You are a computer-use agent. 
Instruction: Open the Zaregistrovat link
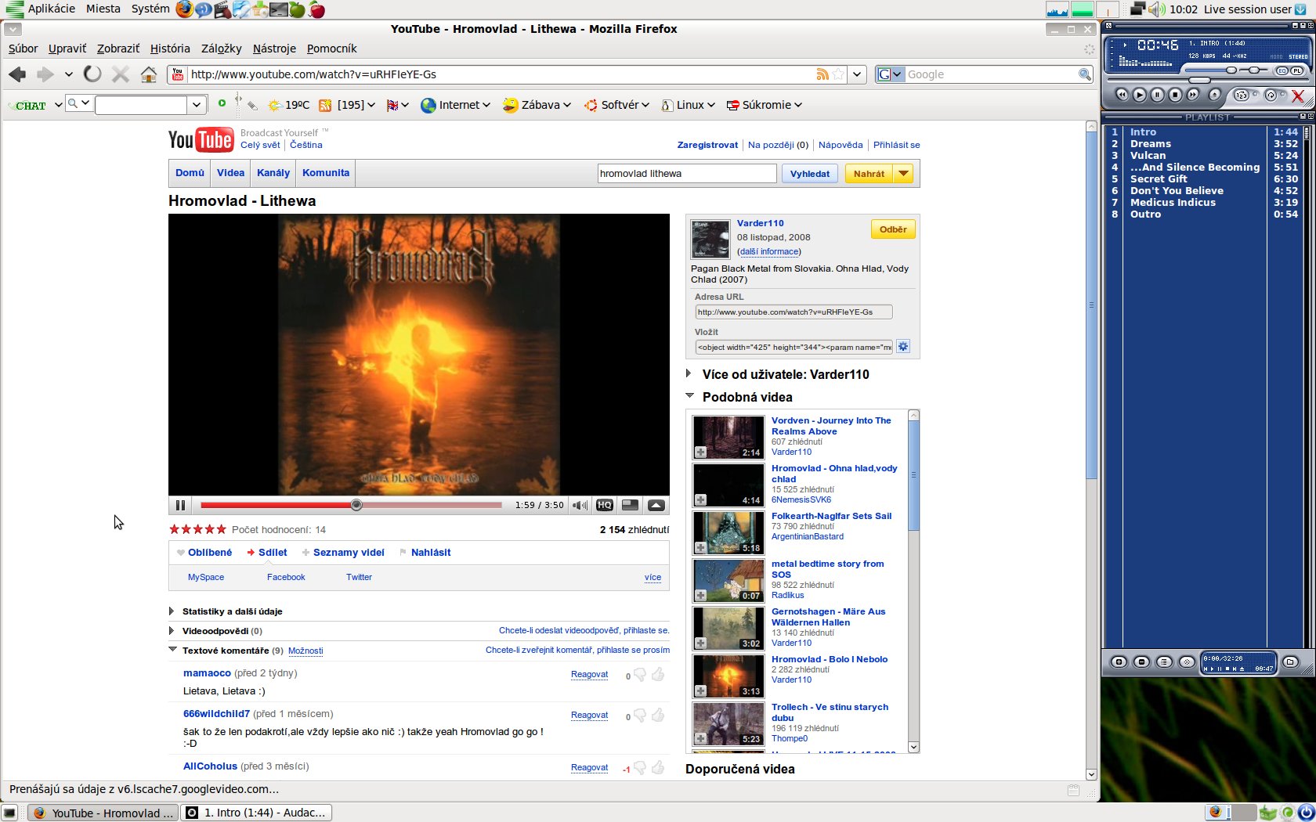point(707,145)
